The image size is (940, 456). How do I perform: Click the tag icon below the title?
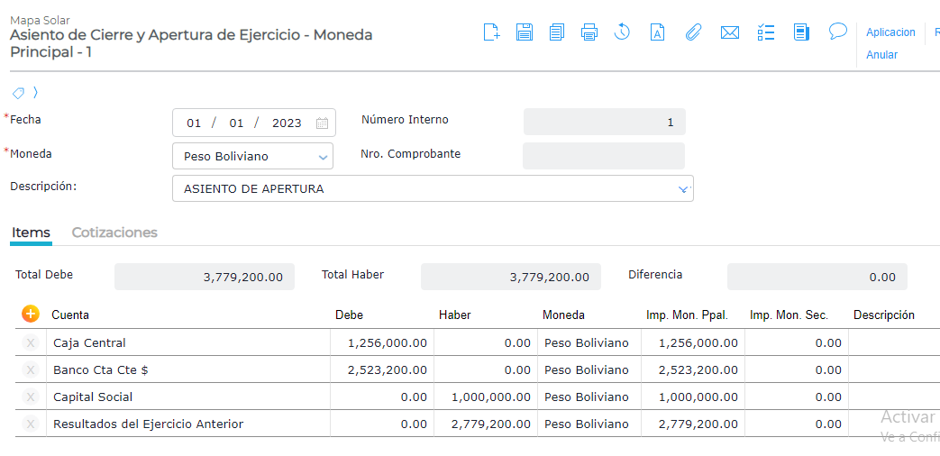pyautogui.click(x=18, y=93)
